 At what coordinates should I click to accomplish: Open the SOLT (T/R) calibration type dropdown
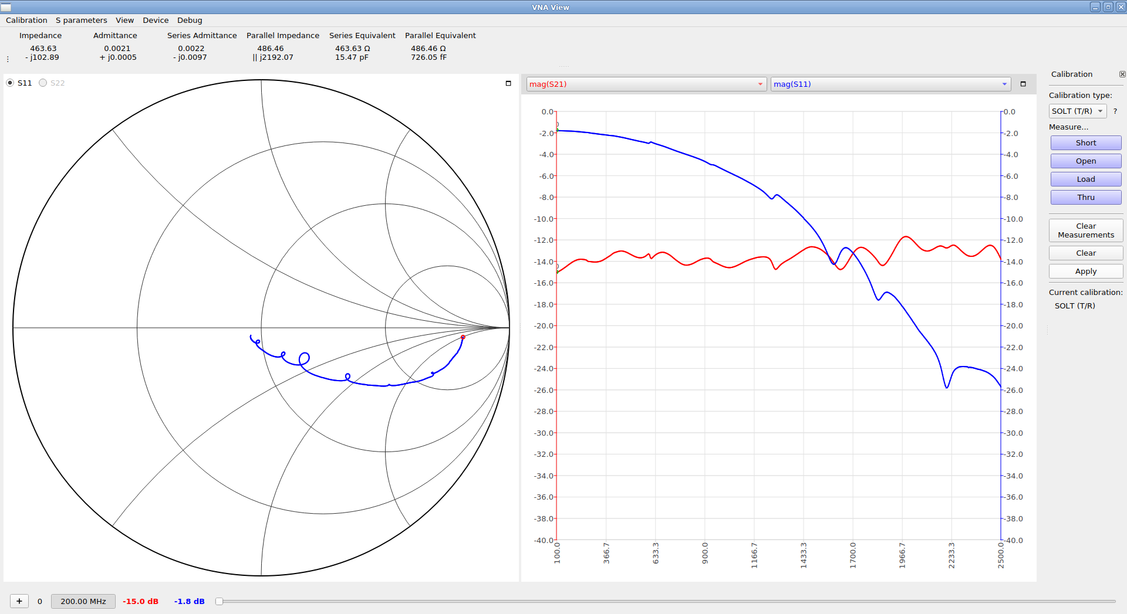click(x=1077, y=111)
